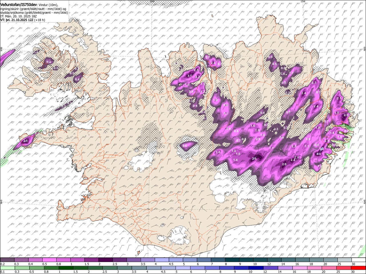Pick the slate blue swatch at 6 in upper legend row
This screenshot has width=366, height=274.
[204, 260]
